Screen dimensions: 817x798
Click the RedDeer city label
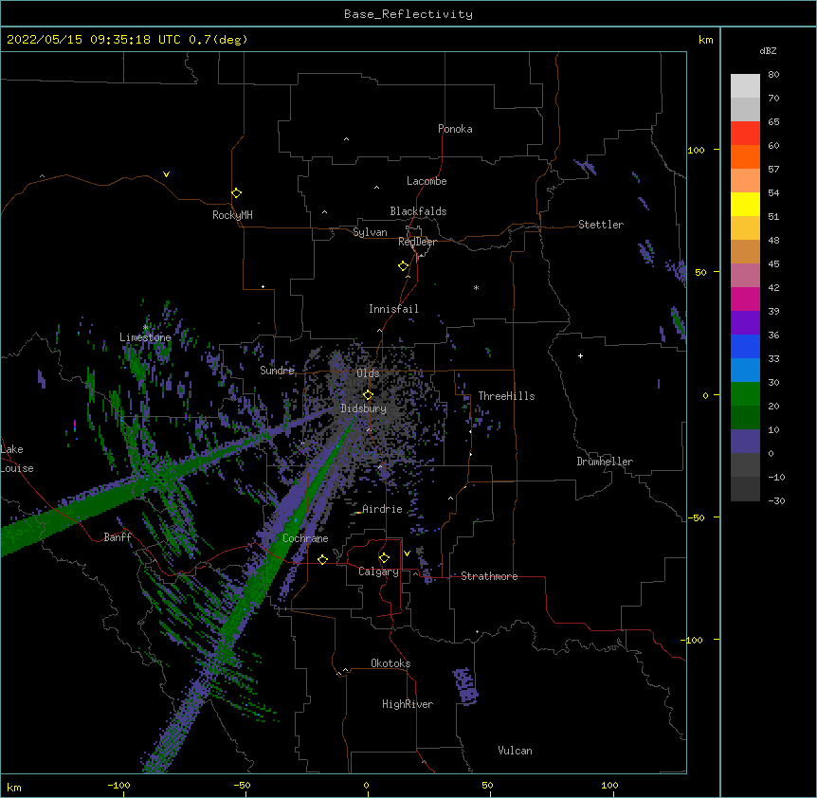click(x=417, y=242)
